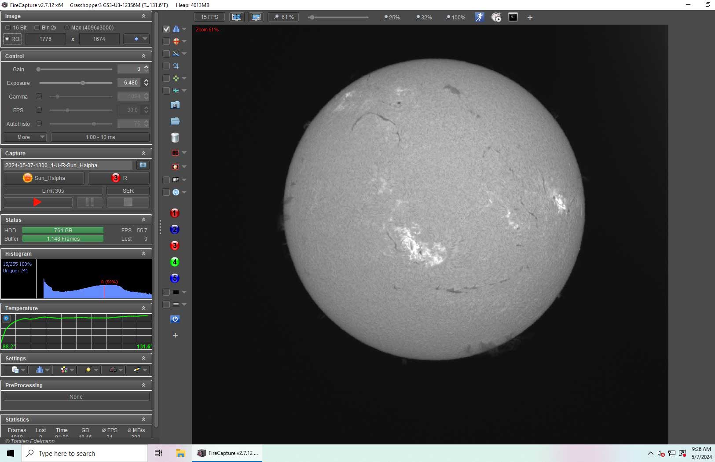The width and height of the screenshot is (715, 462).
Task: Choose the Sun_Halpha target button
Action: click(44, 178)
